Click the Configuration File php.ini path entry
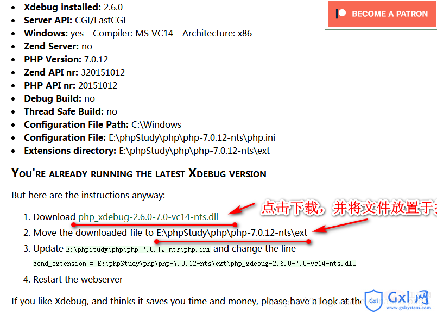The width and height of the screenshot is (437, 313). [x=149, y=137]
